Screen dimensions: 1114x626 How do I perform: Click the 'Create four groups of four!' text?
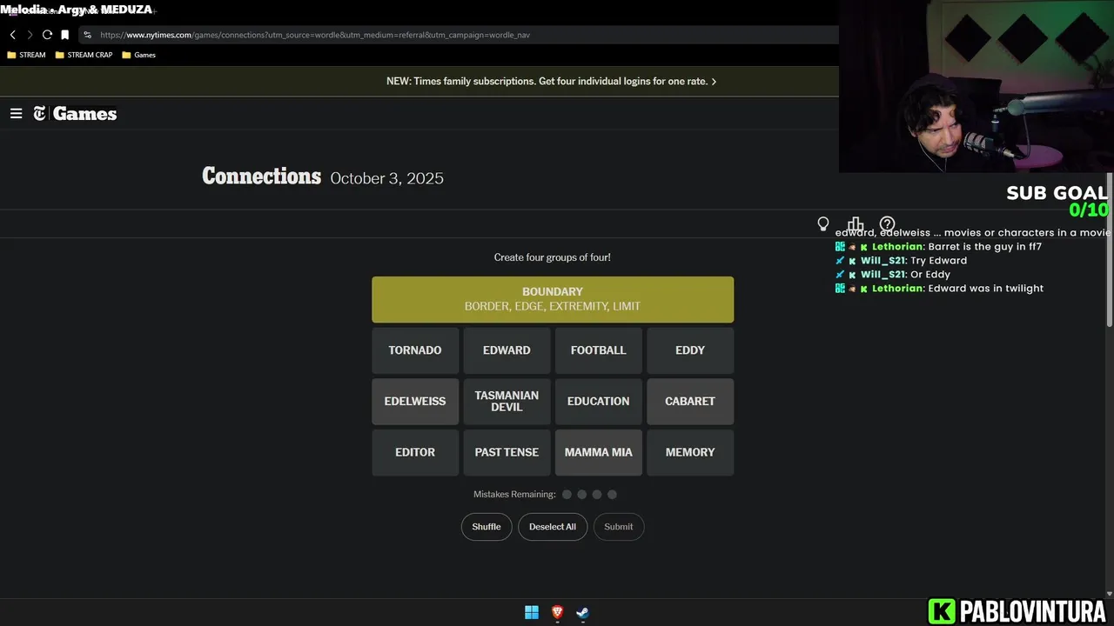point(553,257)
